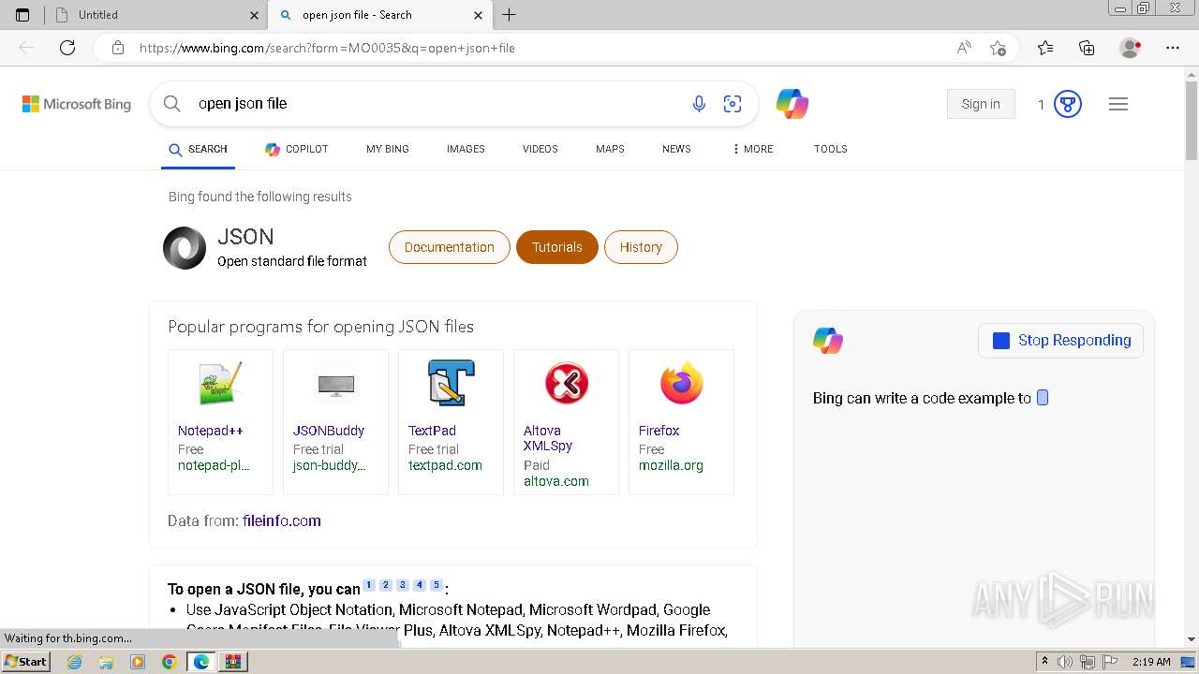
Task: Click the search magnifier icon in Bing box
Action: (x=172, y=104)
